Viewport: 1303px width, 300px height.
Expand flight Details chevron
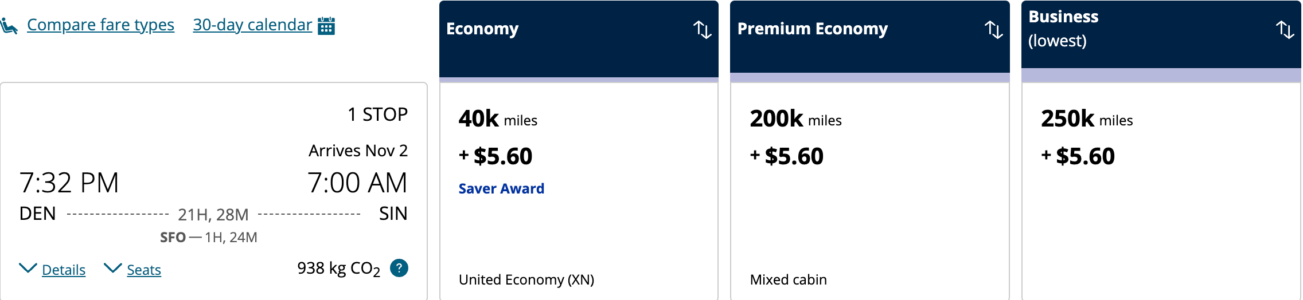(x=28, y=268)
